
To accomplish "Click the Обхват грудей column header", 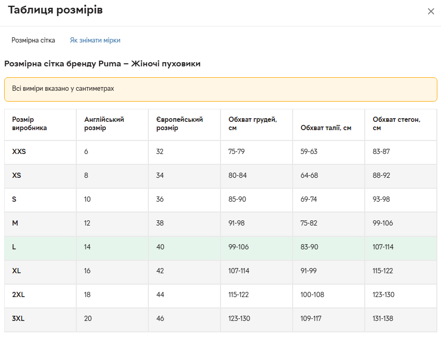I will click(253, 124).
